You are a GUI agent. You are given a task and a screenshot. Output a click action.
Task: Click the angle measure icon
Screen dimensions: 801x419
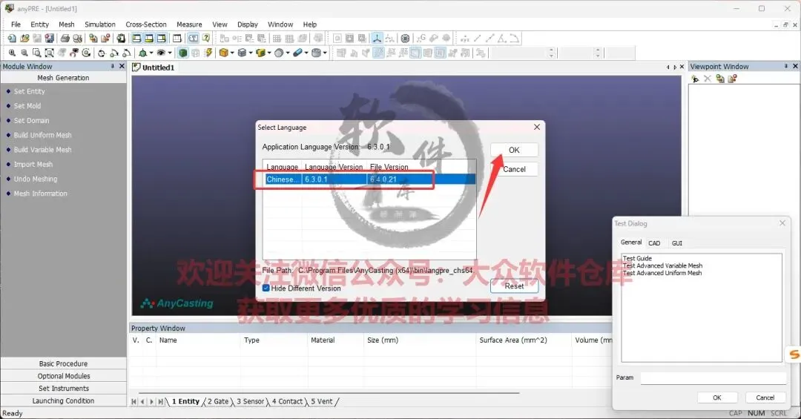pos(502,39)
